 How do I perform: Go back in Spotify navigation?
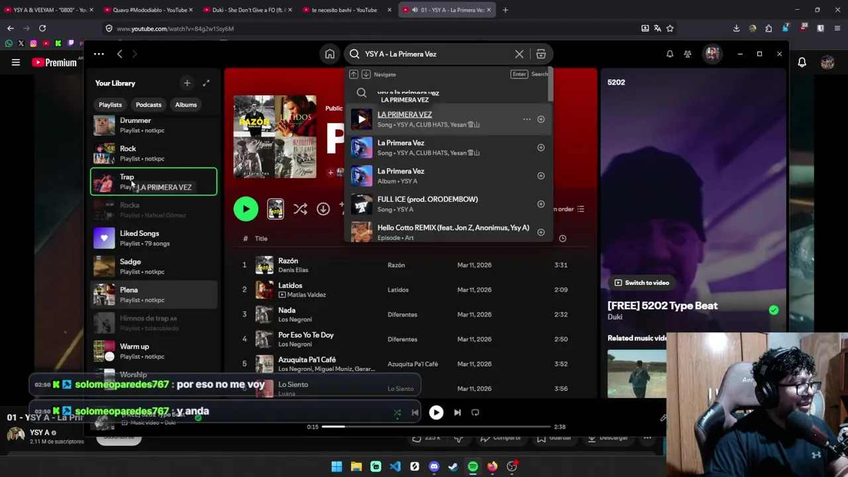(119, 54)
